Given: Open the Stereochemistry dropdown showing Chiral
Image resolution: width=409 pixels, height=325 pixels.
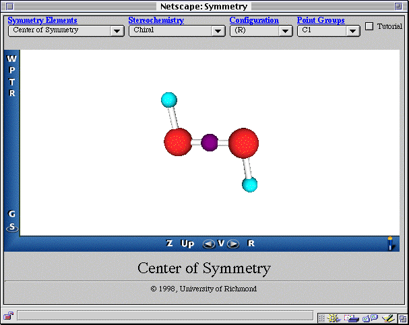Looking at the screenshot, I should pyautogui.click(x=177, y=30).
